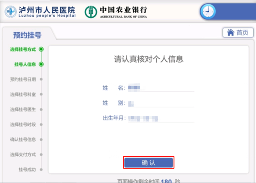Go to the 选择挂号医生 step

pyautogui.click(x=23, y=109)
